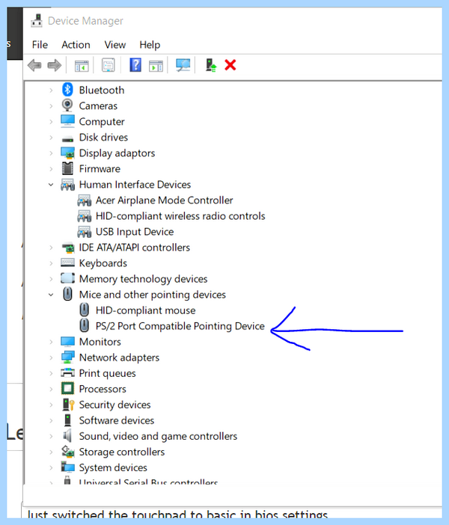Expand the Firmware node chevron
This screenshot has height=525, width=449.
pos(51,169)
